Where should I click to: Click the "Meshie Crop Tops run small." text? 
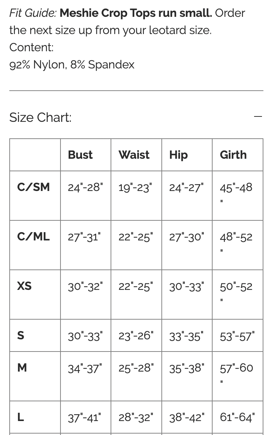click(x=136, y=13)
